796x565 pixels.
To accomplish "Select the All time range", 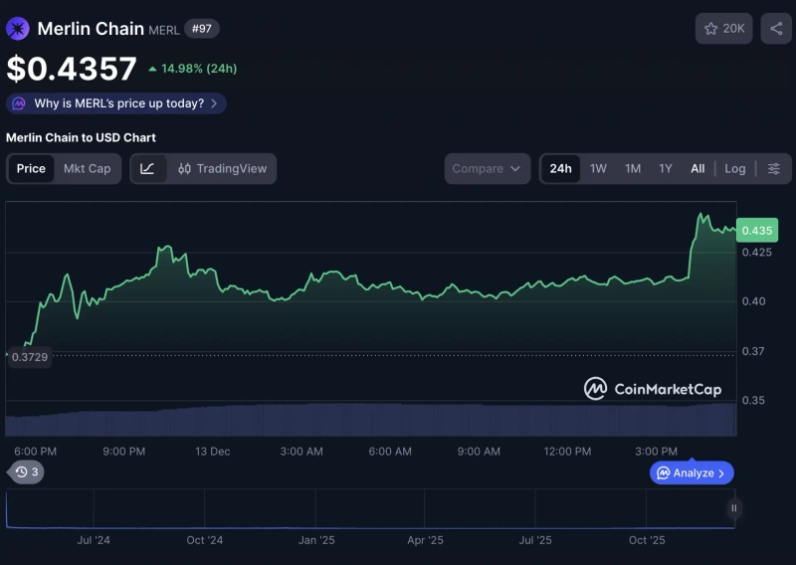I will coord(697,168).
